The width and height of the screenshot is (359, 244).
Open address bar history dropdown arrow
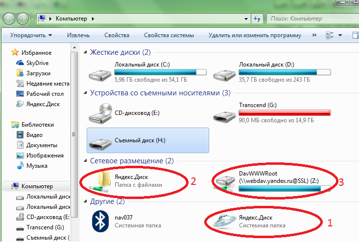(246, 19)
